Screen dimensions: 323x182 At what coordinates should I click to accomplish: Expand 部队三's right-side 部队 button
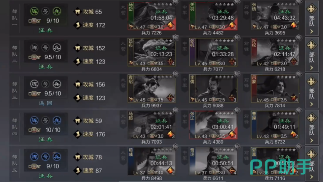click(x=312, y=91)
